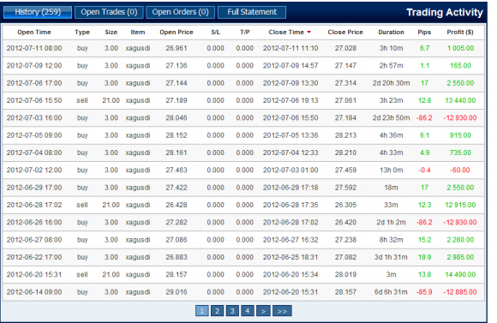Viewport: 497px width, 323px height.
Task: Click loss value -12 885.00
Action: pos(460,292)
